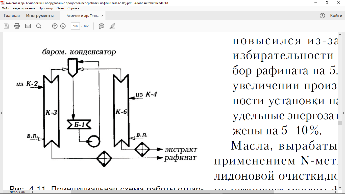
Task: Open the search magnifier tool
Action: coord(39,26)
